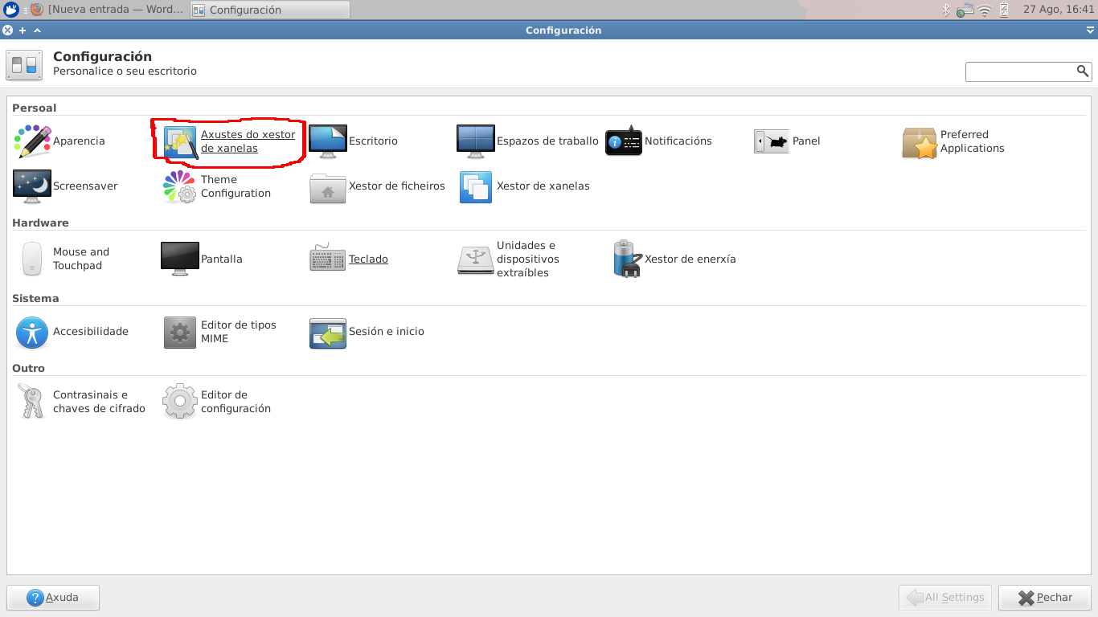
Task: Open the Teclado keyboard settings
Action: (x=350, y=259)
